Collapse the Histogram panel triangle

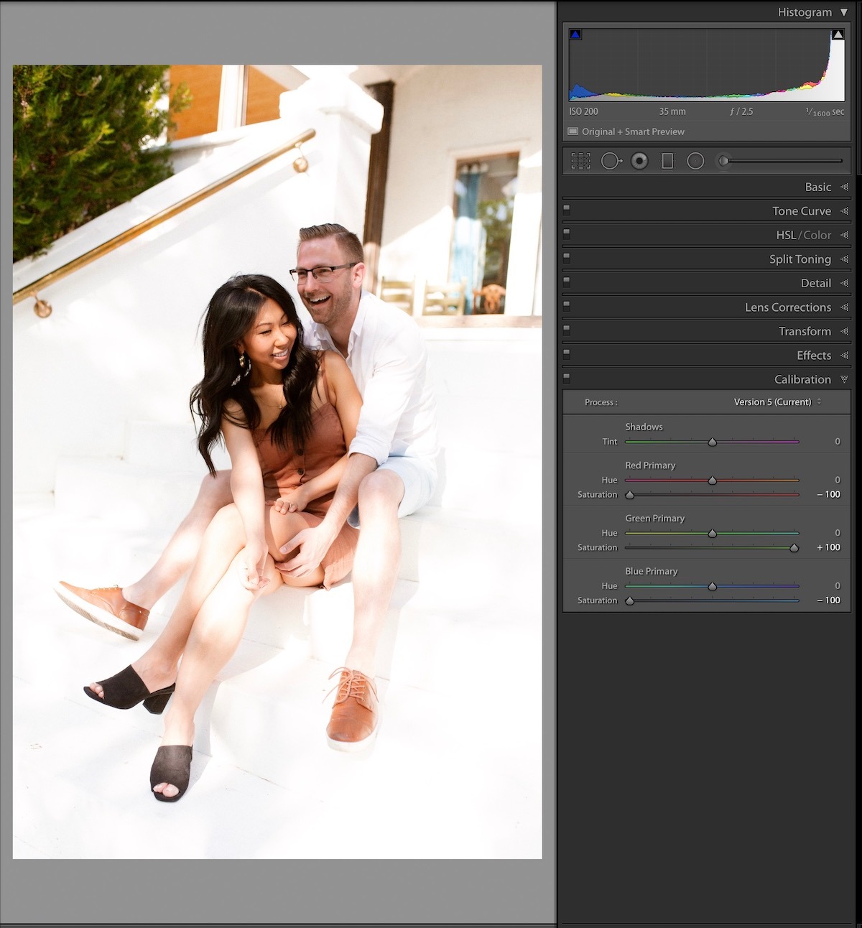pos(844,12)
